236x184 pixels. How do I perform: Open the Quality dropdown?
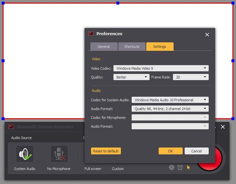click(131, 77)
